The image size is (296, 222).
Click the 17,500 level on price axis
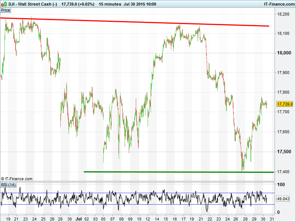tap(283, 152)
